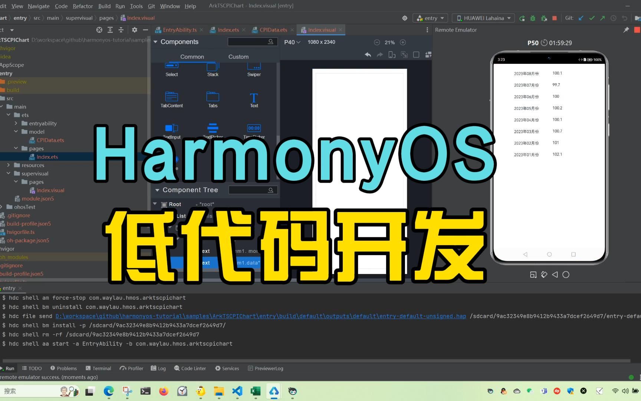Switch to the Index.ets editor tab
The width and height of the screenshot is (641, 401).
[x=228, y=30]
